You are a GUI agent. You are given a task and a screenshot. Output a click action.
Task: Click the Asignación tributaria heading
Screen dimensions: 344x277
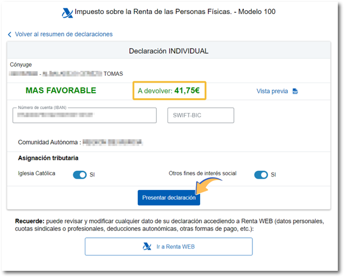[48, 158]
